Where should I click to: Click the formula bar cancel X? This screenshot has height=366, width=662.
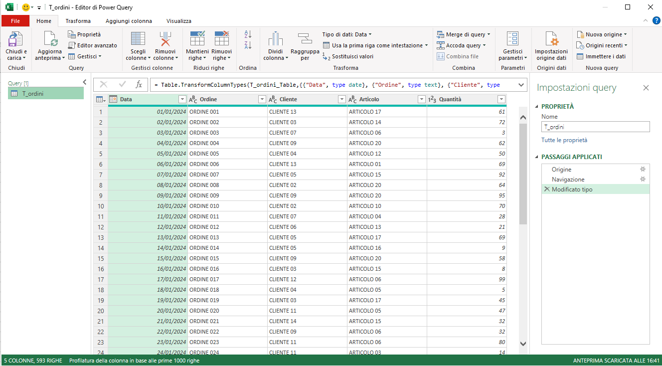coord(104,85)
